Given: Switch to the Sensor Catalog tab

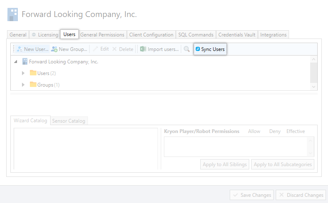Looking at the screenshot, I should (69, 121).
